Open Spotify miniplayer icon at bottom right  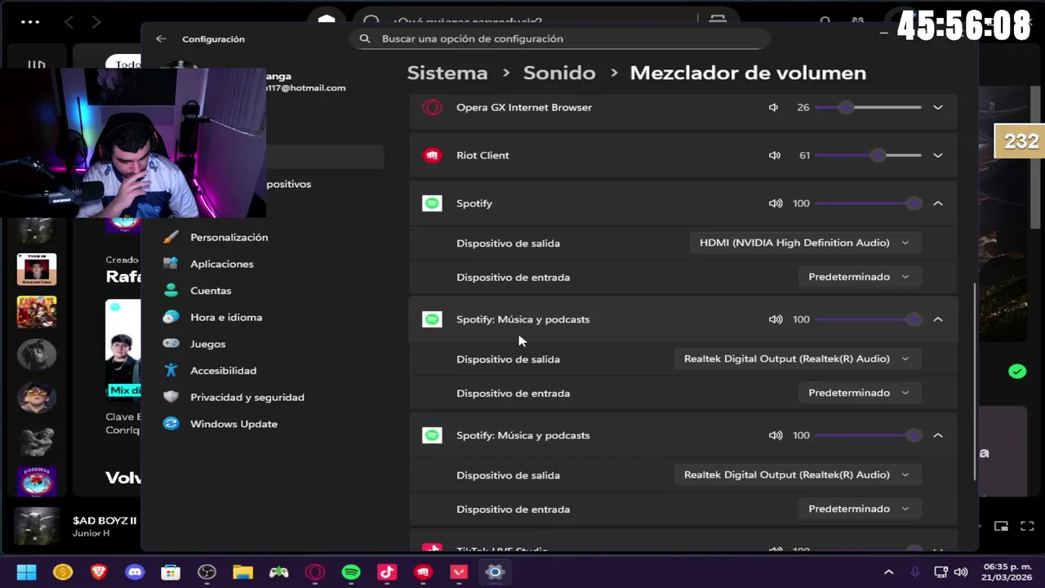tap(1002, 527)
